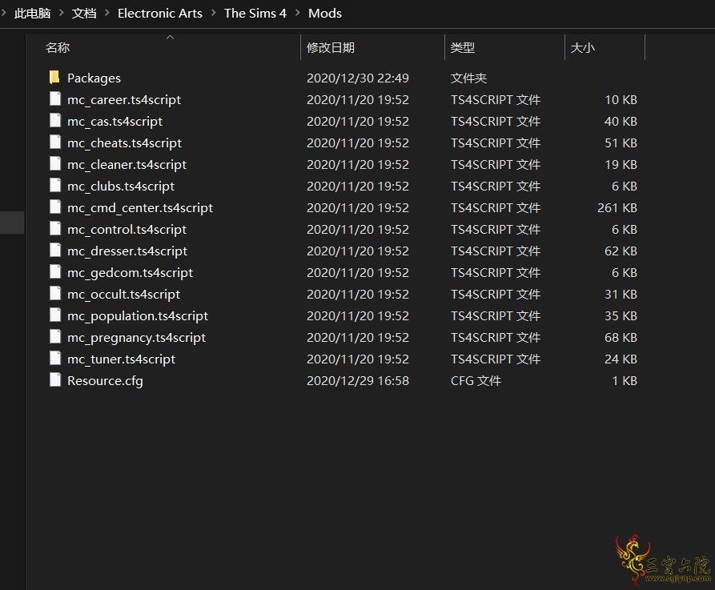Viewport: 715px width, 590px height.
Task: Expand the chevron after The Sims 4
Action: 297,14
